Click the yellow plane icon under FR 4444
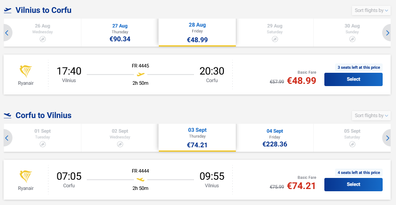Screen dimensions: 396x205 coord(141,180)
